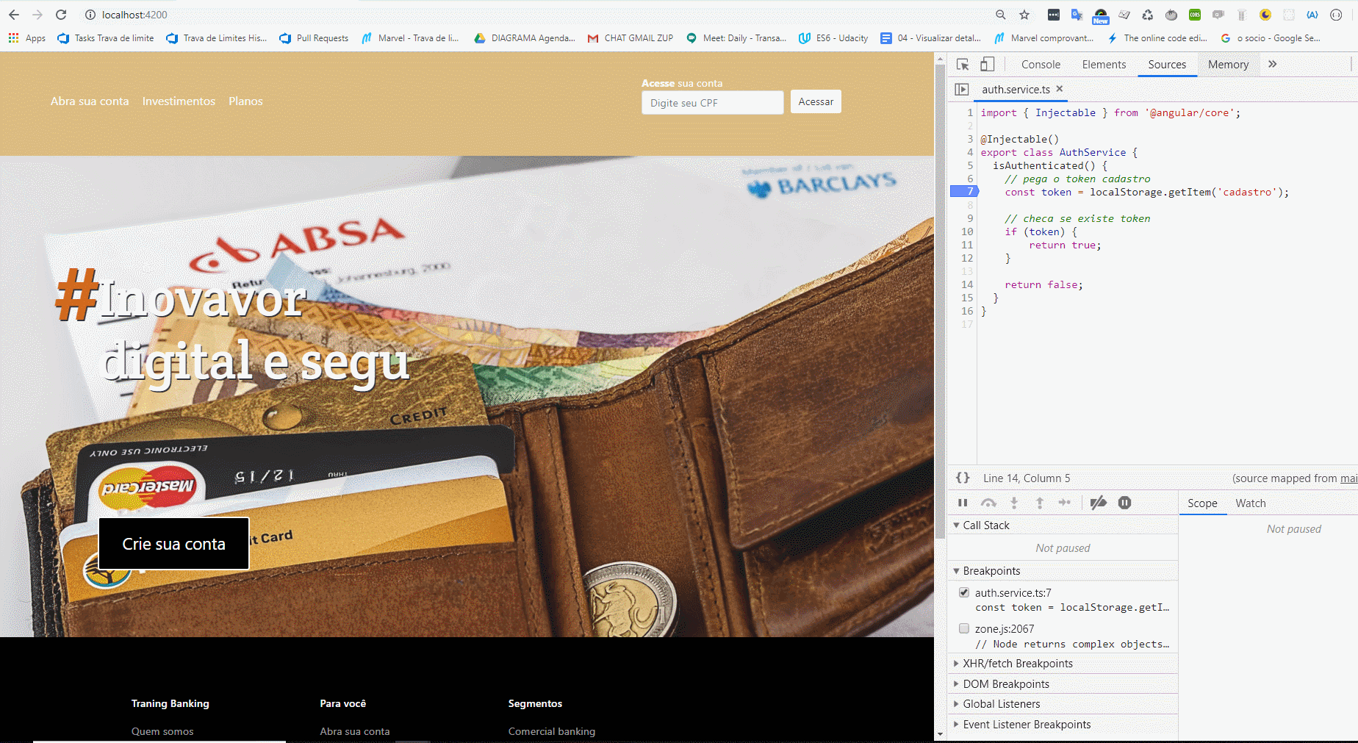Image resolution: width=1358 pixels, height=743 pixels.
Task: Reload the localhost page
Action: click(61, 15)
